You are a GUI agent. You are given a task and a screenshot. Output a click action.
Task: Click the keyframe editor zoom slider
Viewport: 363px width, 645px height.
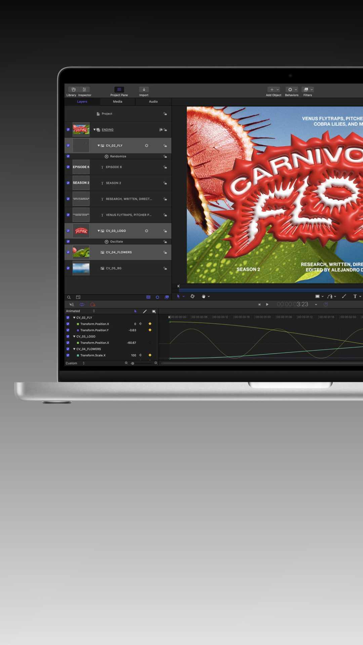pos(133,363)
